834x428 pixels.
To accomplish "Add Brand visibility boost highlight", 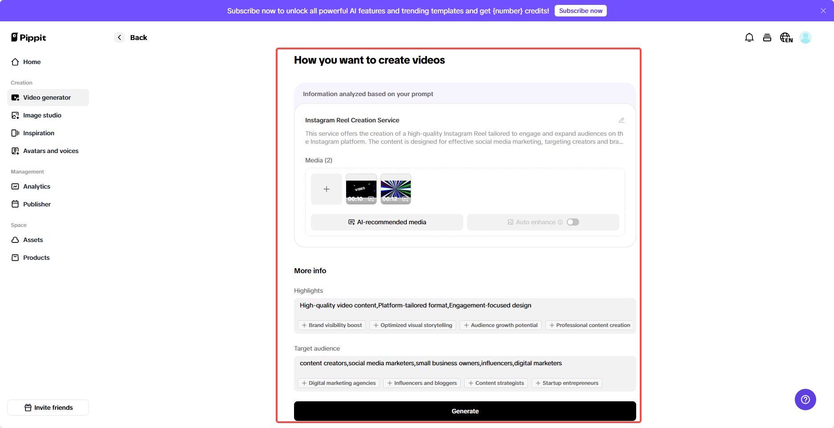I will coord(331,325).
